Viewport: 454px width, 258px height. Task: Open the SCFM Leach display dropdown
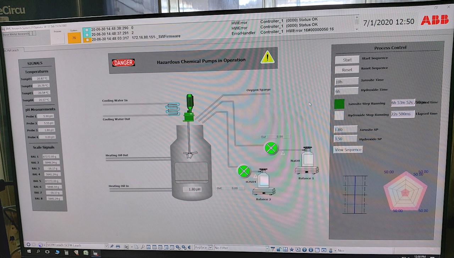point(106,246)
